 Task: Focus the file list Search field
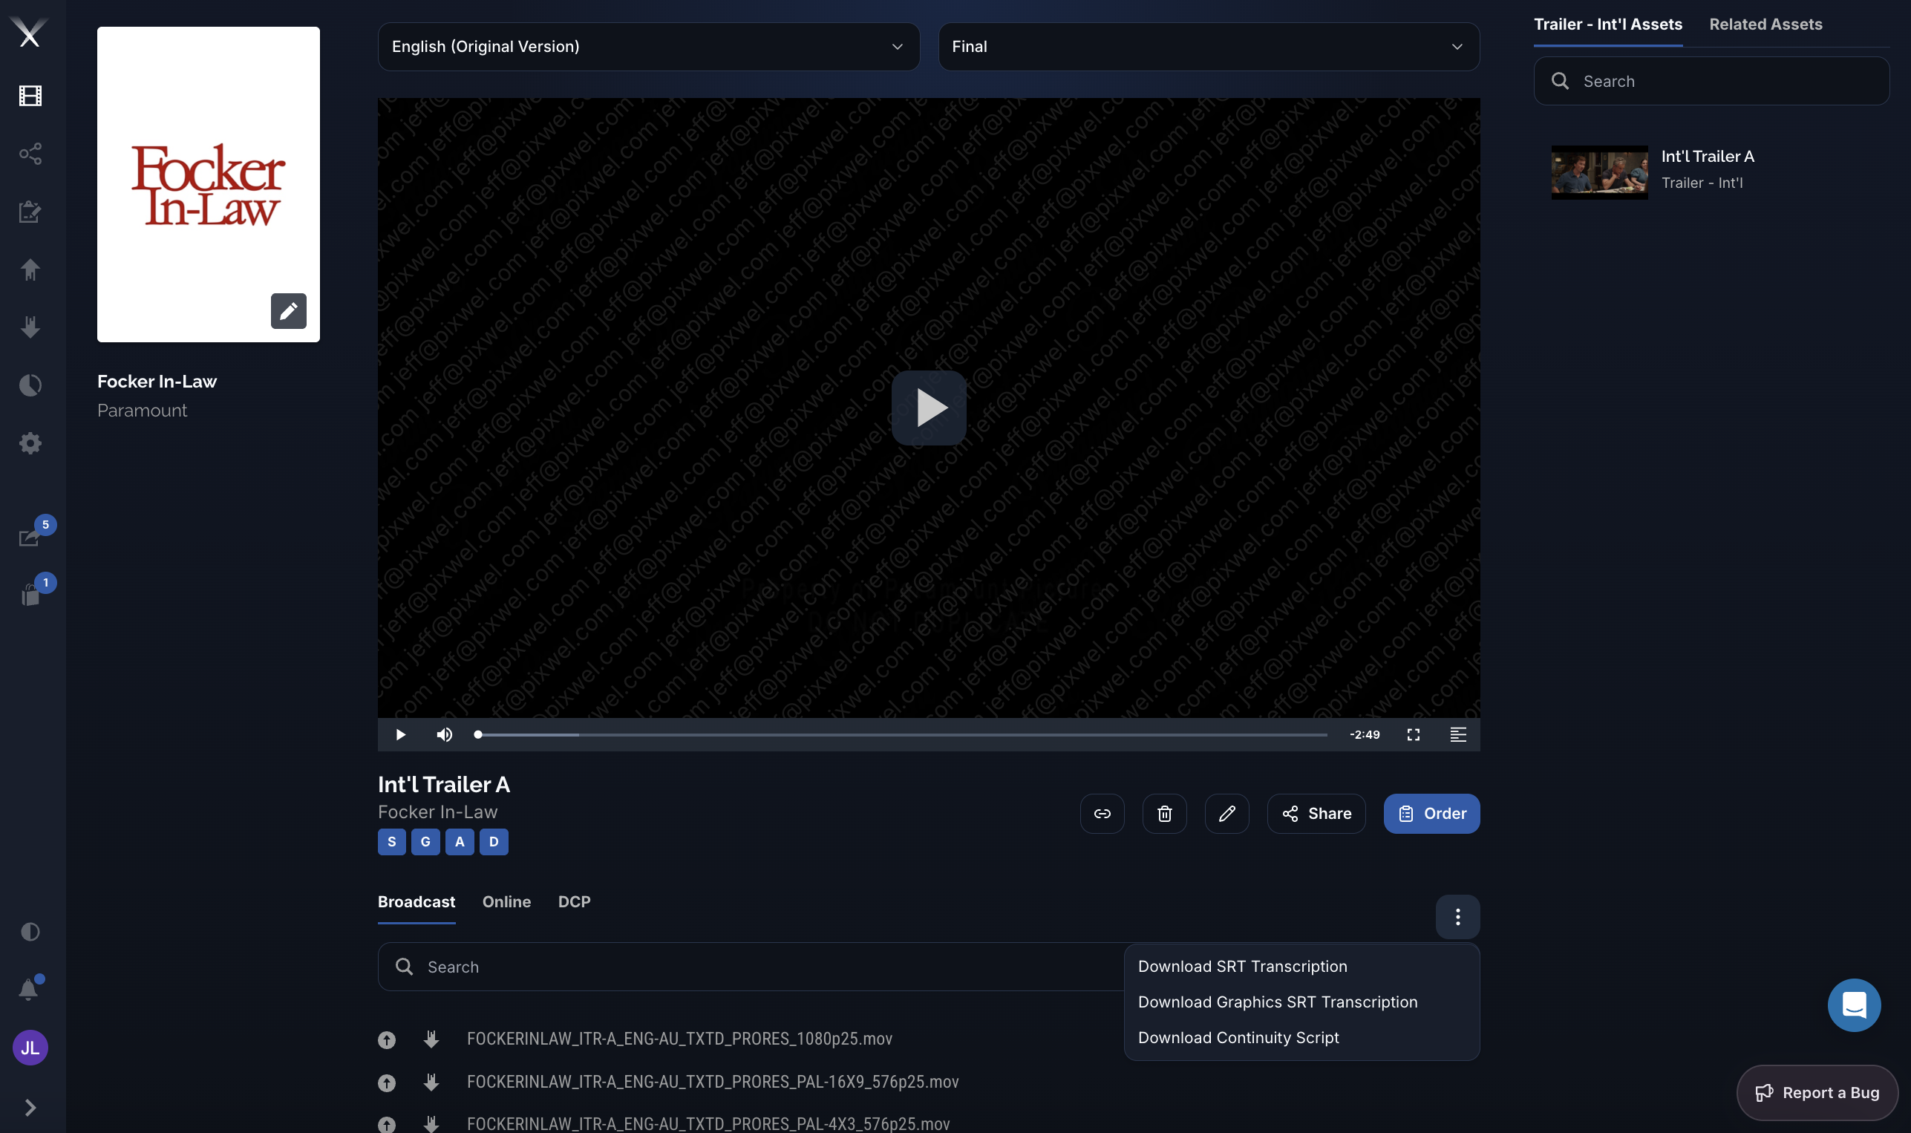point(751,967)
